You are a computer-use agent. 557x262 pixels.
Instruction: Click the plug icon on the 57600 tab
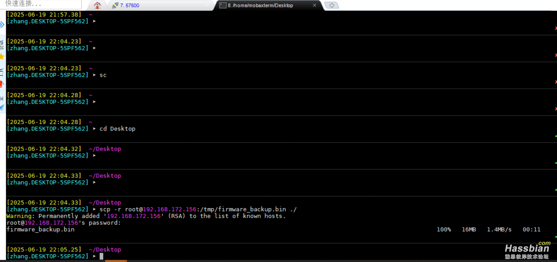[115, 5]
